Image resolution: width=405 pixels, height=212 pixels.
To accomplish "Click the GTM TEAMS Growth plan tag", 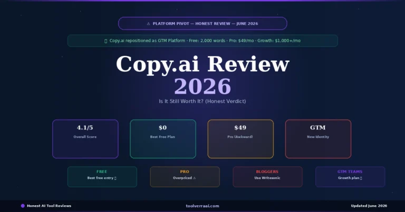I will (350, 177).
